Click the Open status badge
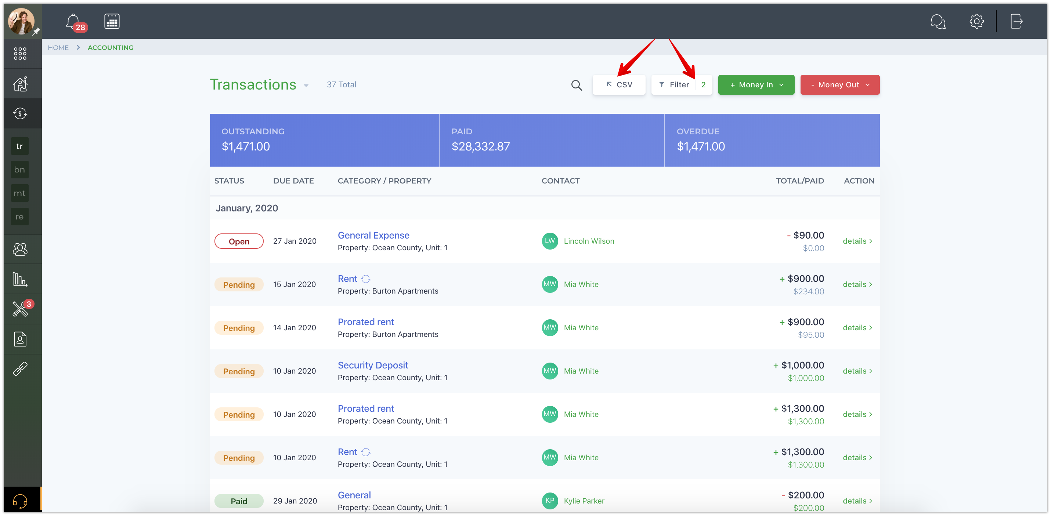The image size is (1051, 516). coord(239,241)
